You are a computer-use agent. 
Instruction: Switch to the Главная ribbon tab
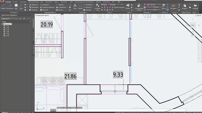[x=9, y=2]
